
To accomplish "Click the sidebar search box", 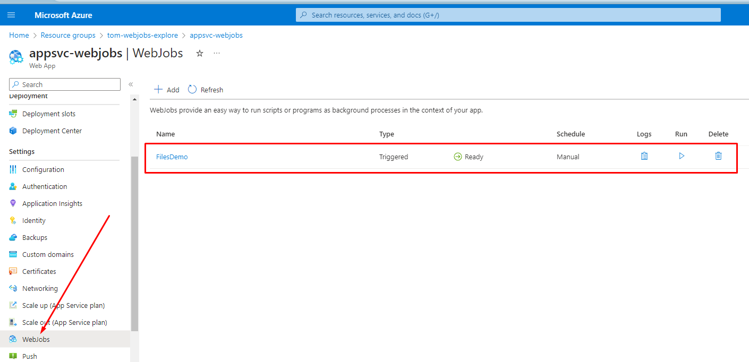I will (x=64, y=84).
